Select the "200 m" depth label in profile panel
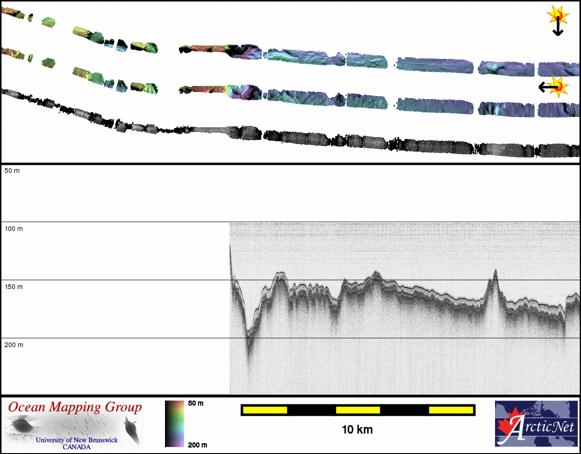 [13, 345]
